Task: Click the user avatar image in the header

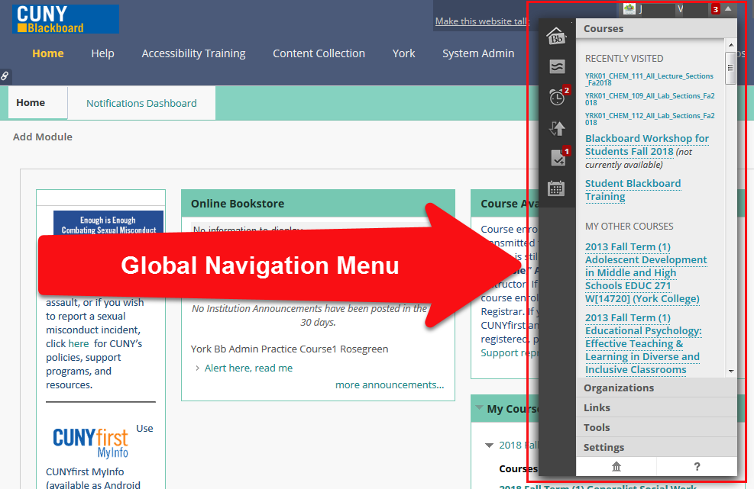Action: pos(629,9)
